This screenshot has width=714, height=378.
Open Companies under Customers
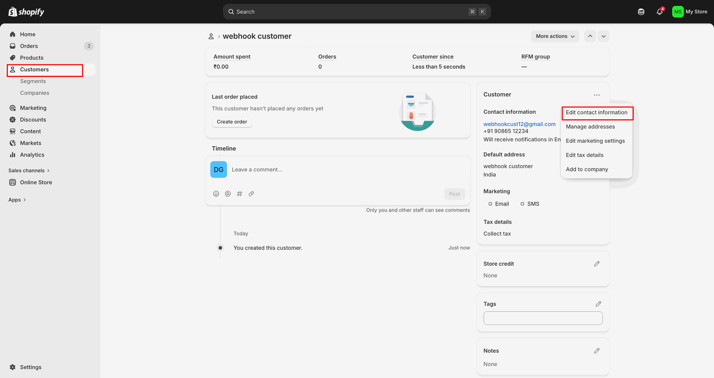click(35, 93)
